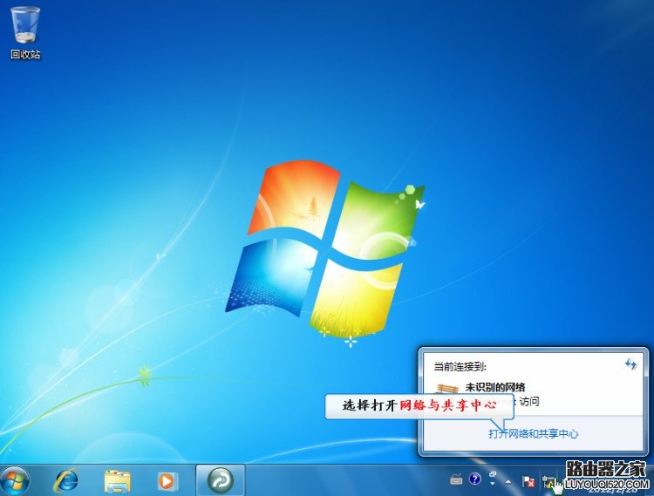
Task: Open Action Center flag icon
Action: [528, 482]
